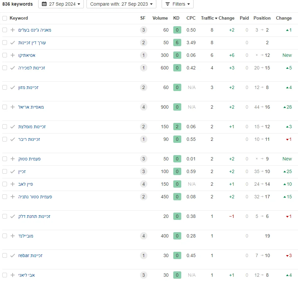Viewport: 298px width, 281px height.
Task: Open SERP features badge for פעמית סטוק נתניה
Action: [143, 197]
